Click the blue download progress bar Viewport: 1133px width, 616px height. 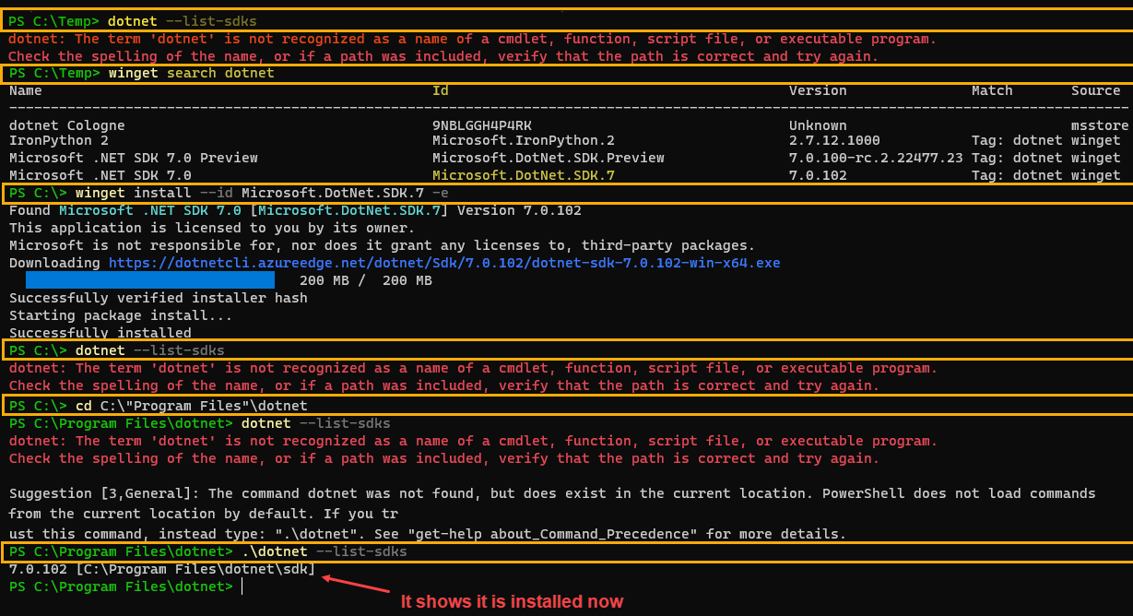[149, 280]
